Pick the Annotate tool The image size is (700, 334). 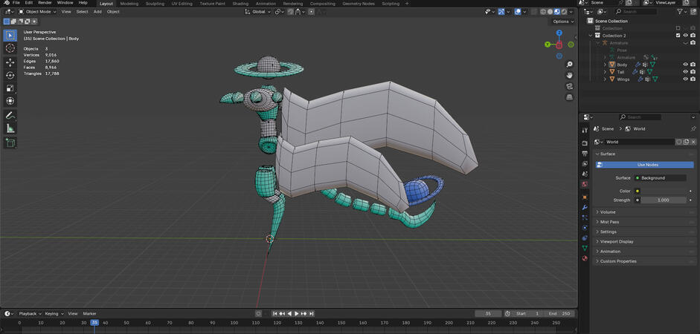pyautogui.click(x=10, y=115)
